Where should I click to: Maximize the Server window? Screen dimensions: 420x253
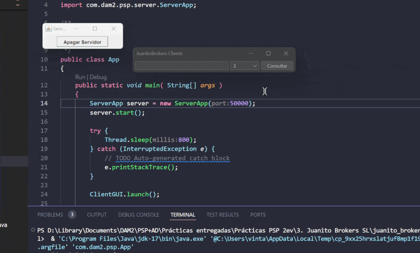coord(95,29)
